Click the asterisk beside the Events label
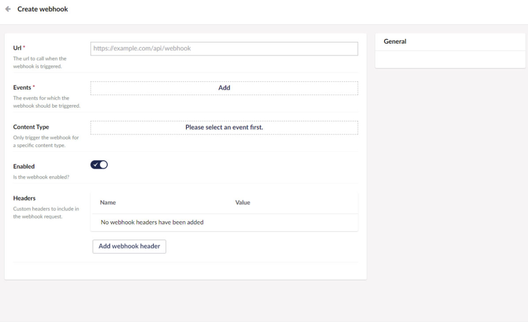The height and width of the screenshot is (322, 528). click(x=35, y=86)
